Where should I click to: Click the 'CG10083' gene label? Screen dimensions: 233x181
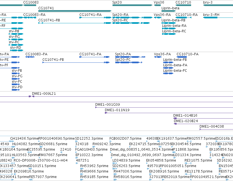pos(31,2)
